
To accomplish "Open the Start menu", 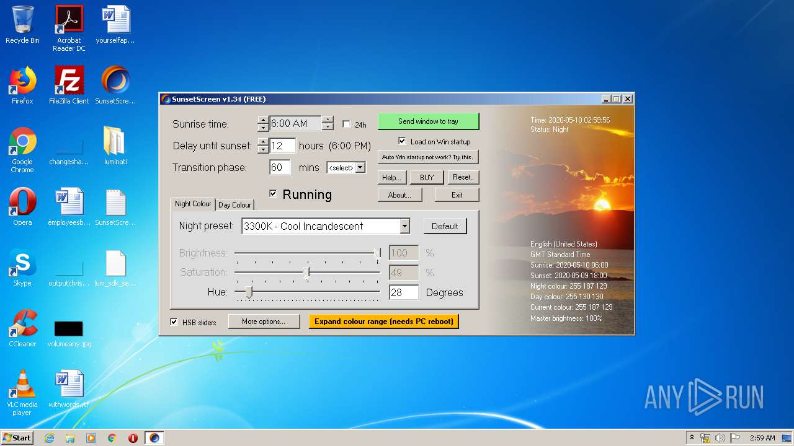I will point(17,438).
